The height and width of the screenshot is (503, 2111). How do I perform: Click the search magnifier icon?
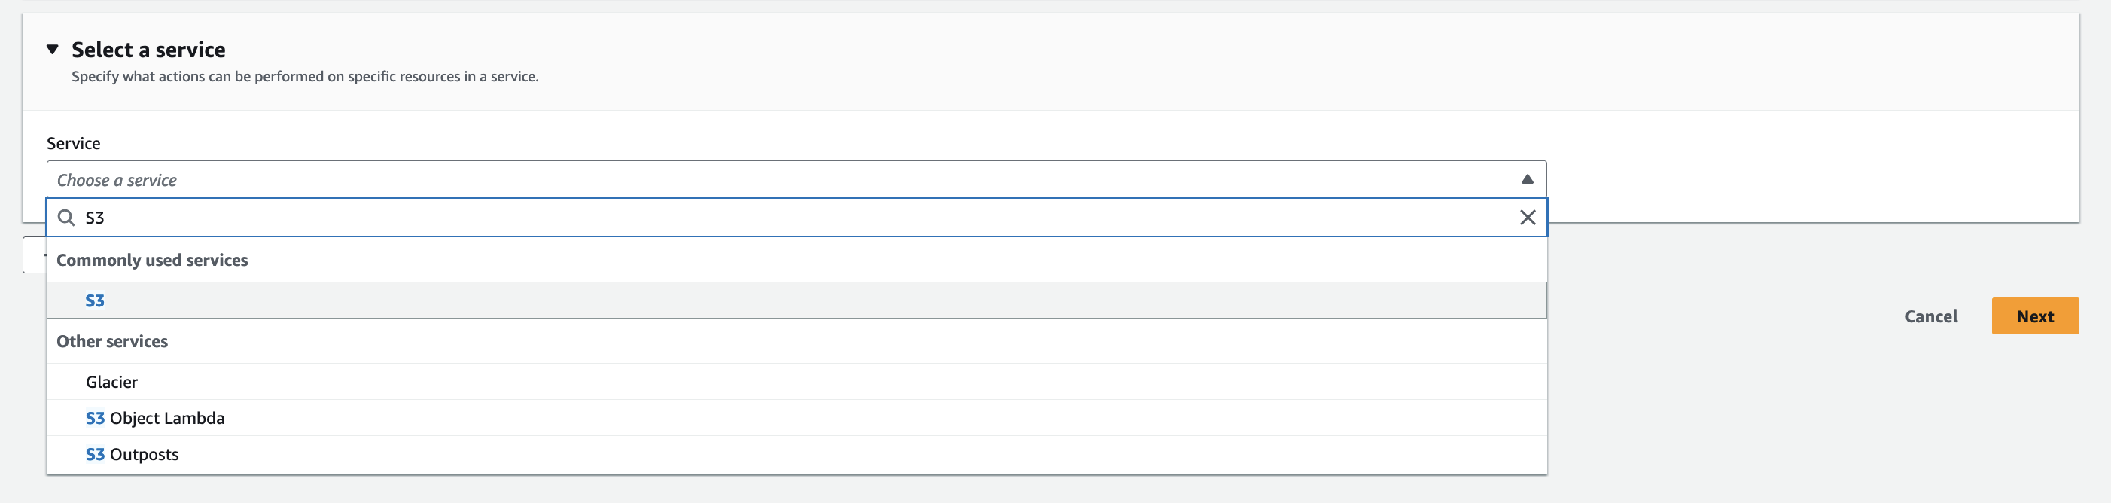(x=65, y=217)
